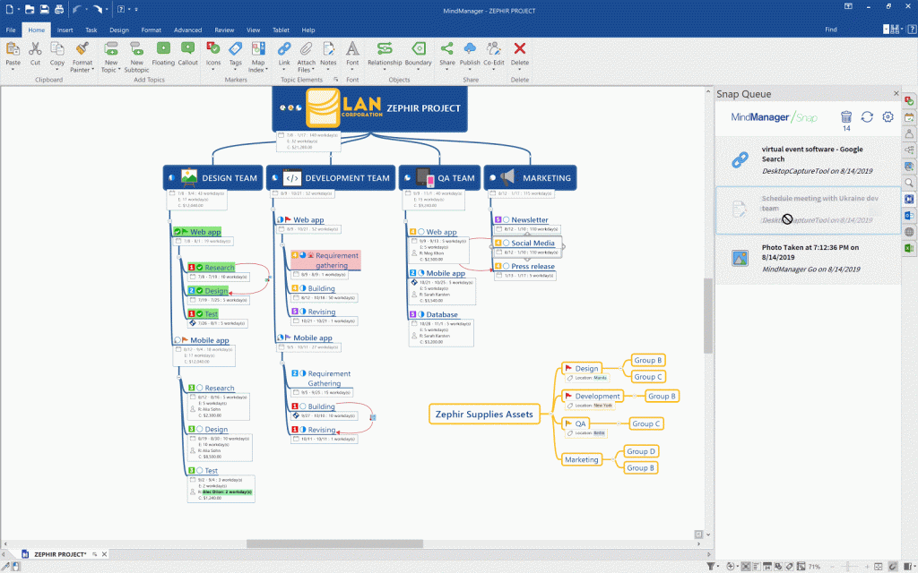Click the Snap Queue trash icon
Image resolution: width=918 pixels, height=573 pixels.
[846, 116]
